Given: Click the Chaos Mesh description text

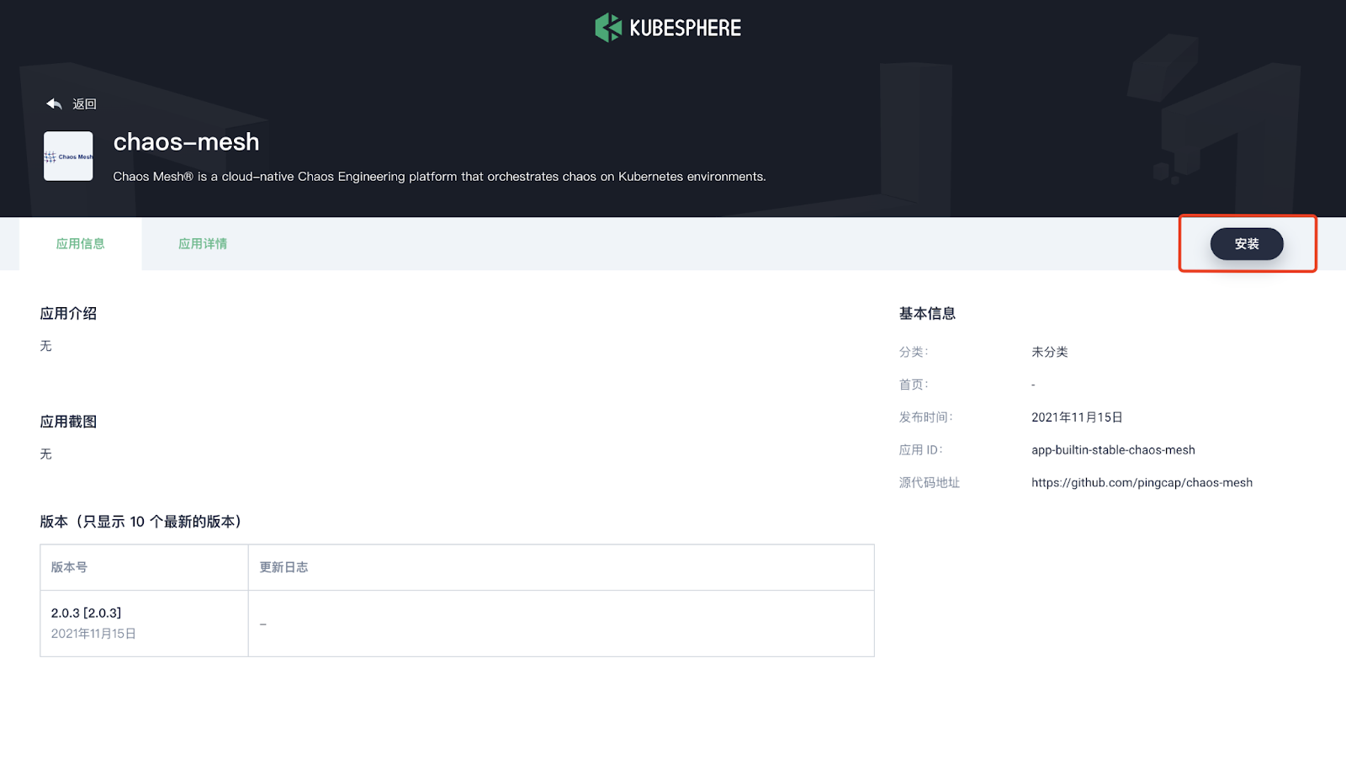Looking at the screenshot, I should click(439, 177).
